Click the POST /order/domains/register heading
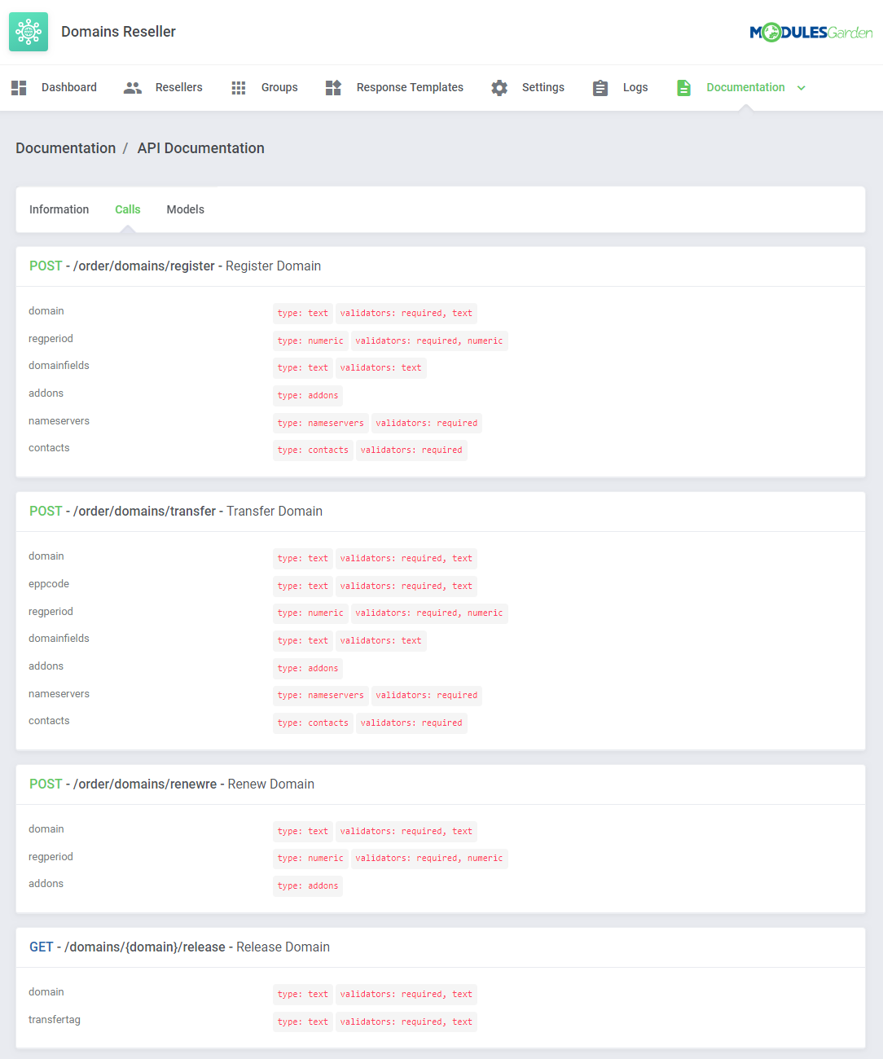 [175, 266]
